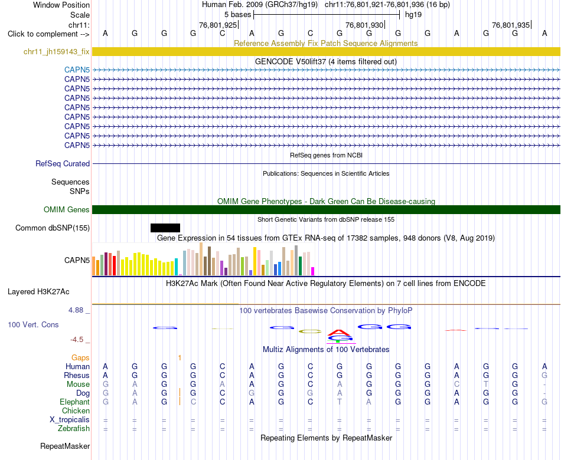Click 'Publications: Sequences in Scientific Articles' title
Screen dimensions: 561x460
coord(326,173)
